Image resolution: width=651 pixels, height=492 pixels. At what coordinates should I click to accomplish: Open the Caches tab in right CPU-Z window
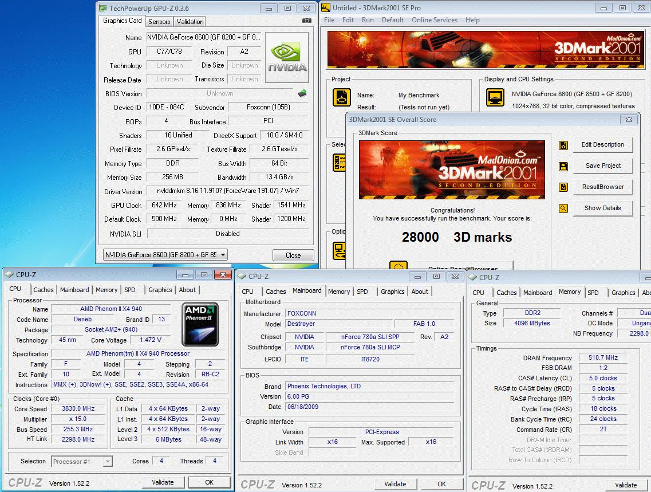pos(507,293)
